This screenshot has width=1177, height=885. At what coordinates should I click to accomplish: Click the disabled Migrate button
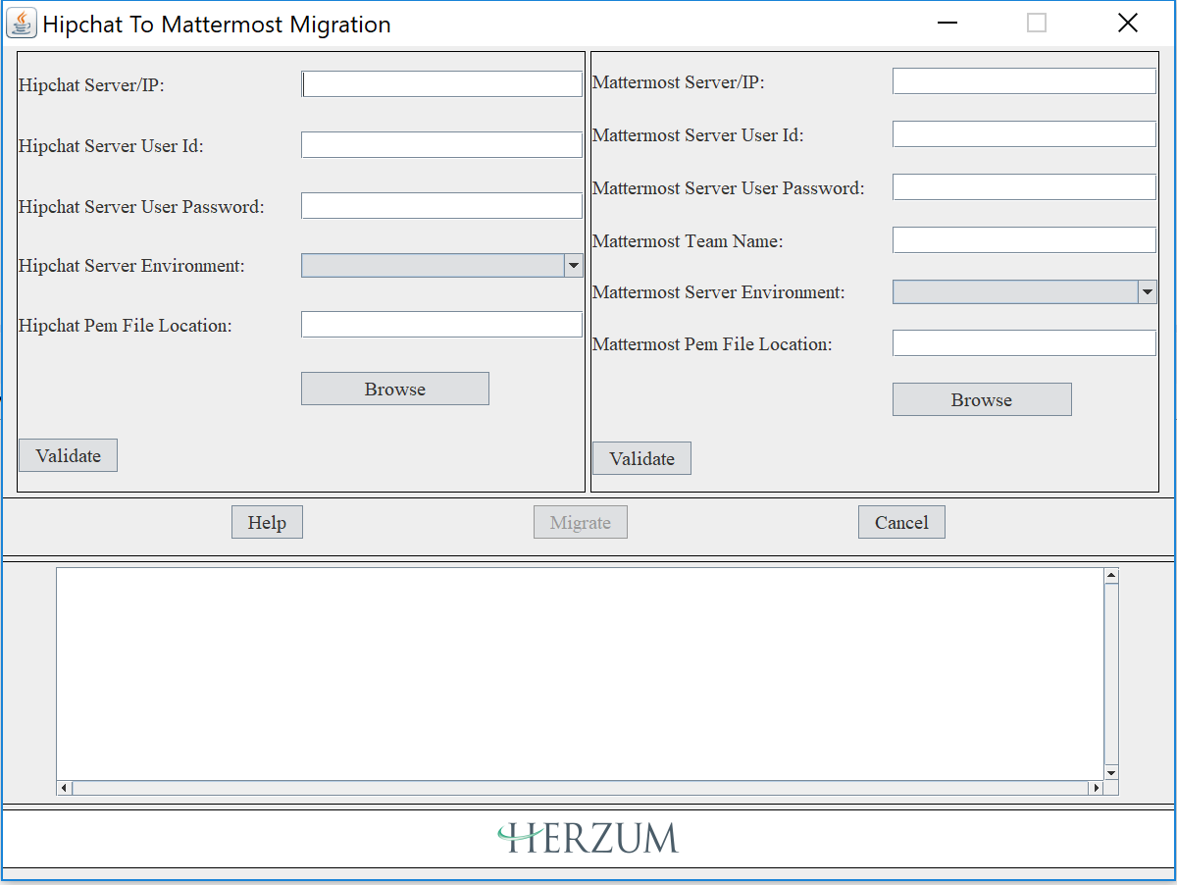click(x=581, y=522)
